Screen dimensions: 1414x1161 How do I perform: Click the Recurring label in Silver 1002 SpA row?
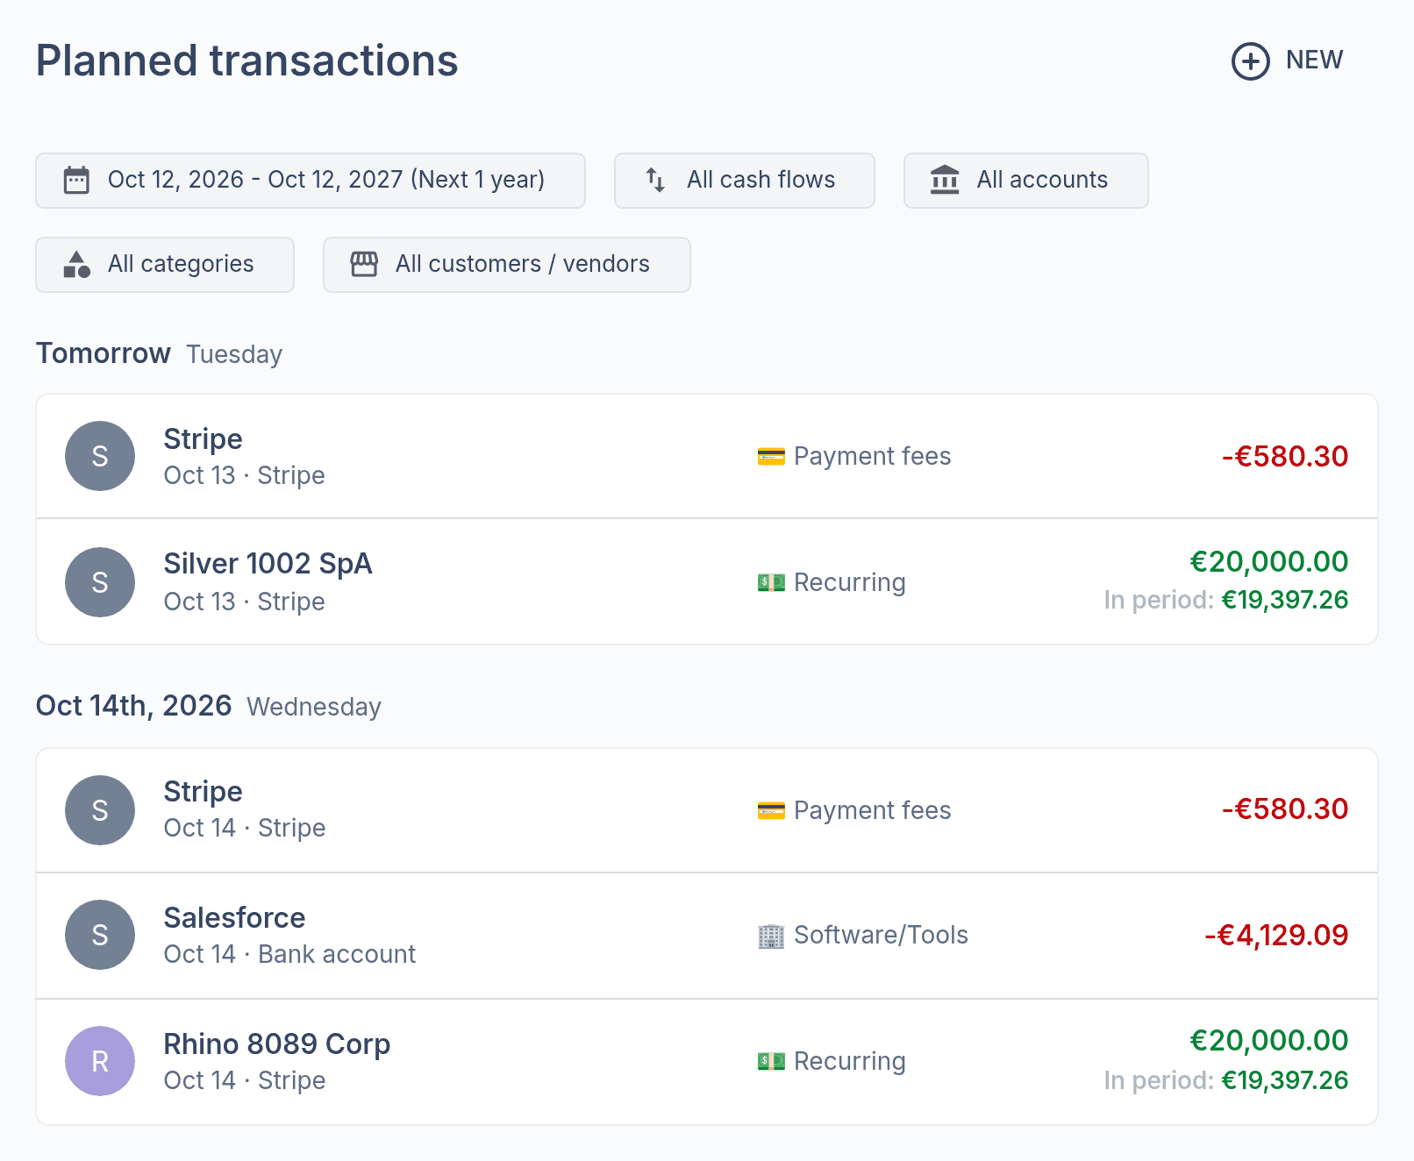click(x=849, y=582)
